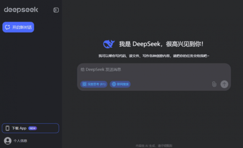Click the user avatar icon
The height and width of the screenshot is (148, 243).
point(8,141)
